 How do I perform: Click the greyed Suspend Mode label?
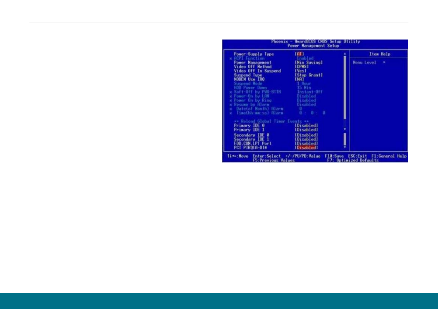pyautogui.click(x=248, y=84)
